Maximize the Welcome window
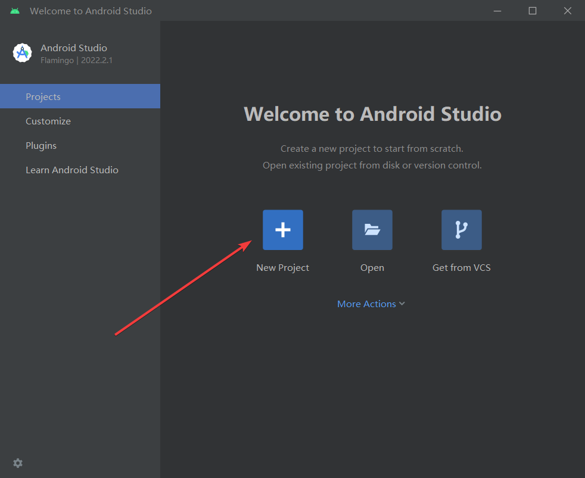This screenshot has height=478, width=585. pos(533,11)
